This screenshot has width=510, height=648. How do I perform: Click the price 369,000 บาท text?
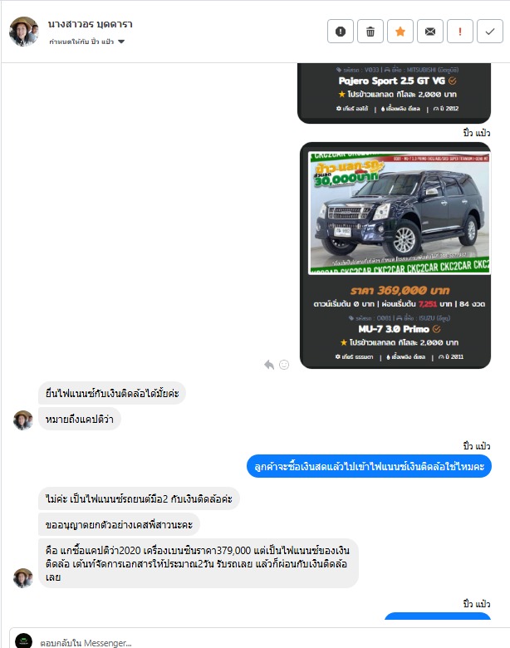[x=400, y=290]
